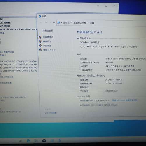Select the i3-7100U processor value in System window
This screenshot has height=146, width=146.
pos(126,59)
